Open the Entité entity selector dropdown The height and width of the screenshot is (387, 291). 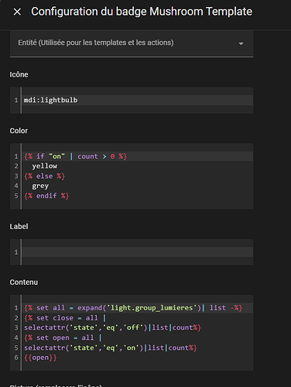point(132,43)
